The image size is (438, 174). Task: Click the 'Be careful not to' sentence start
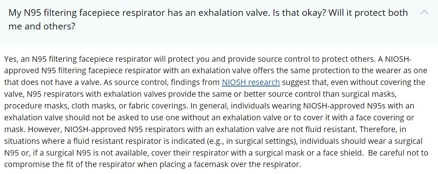[x=398, y=153]
